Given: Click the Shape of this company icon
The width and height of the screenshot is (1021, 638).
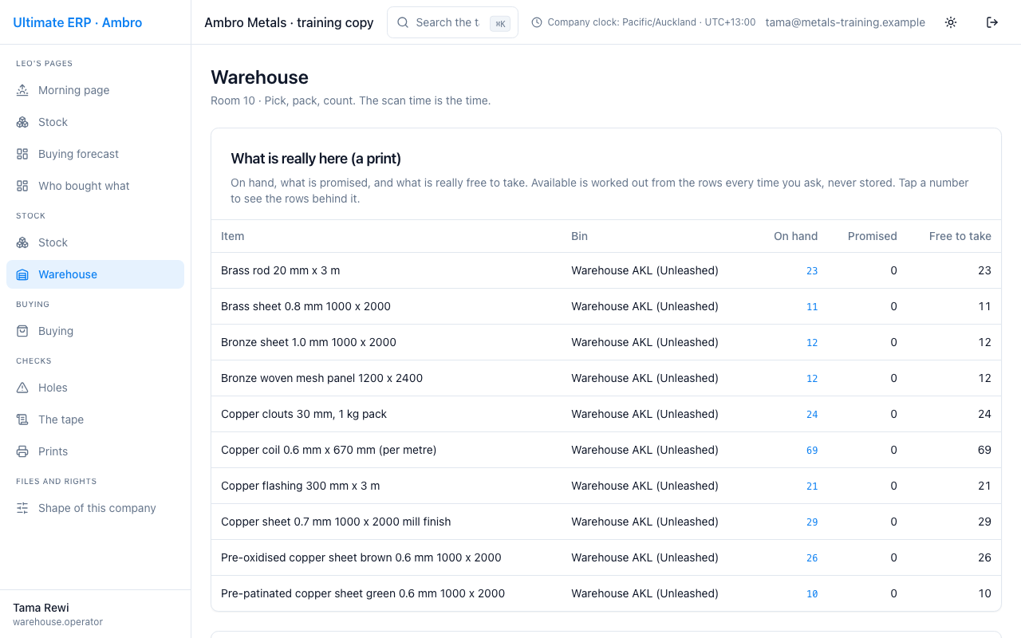Looking at the screenshot, I should coord(22,508).
